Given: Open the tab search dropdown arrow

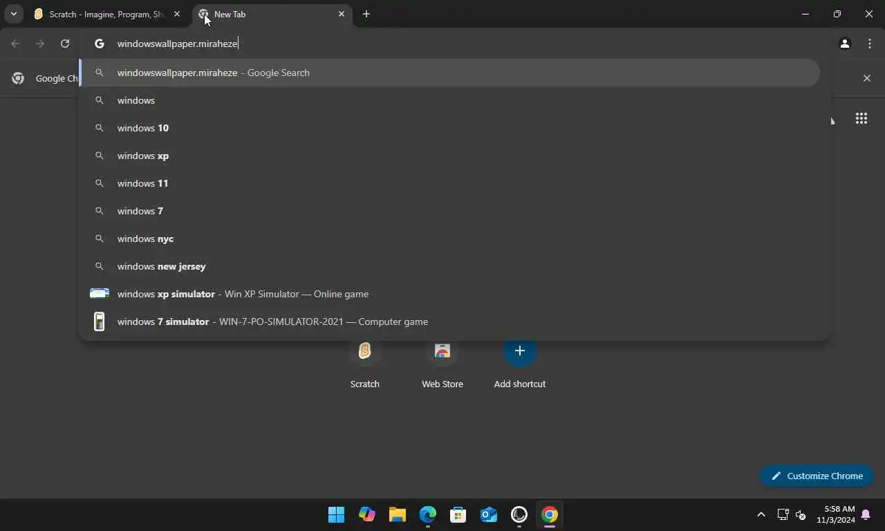Looking at the screenshot, I should [x=13, y=14].
